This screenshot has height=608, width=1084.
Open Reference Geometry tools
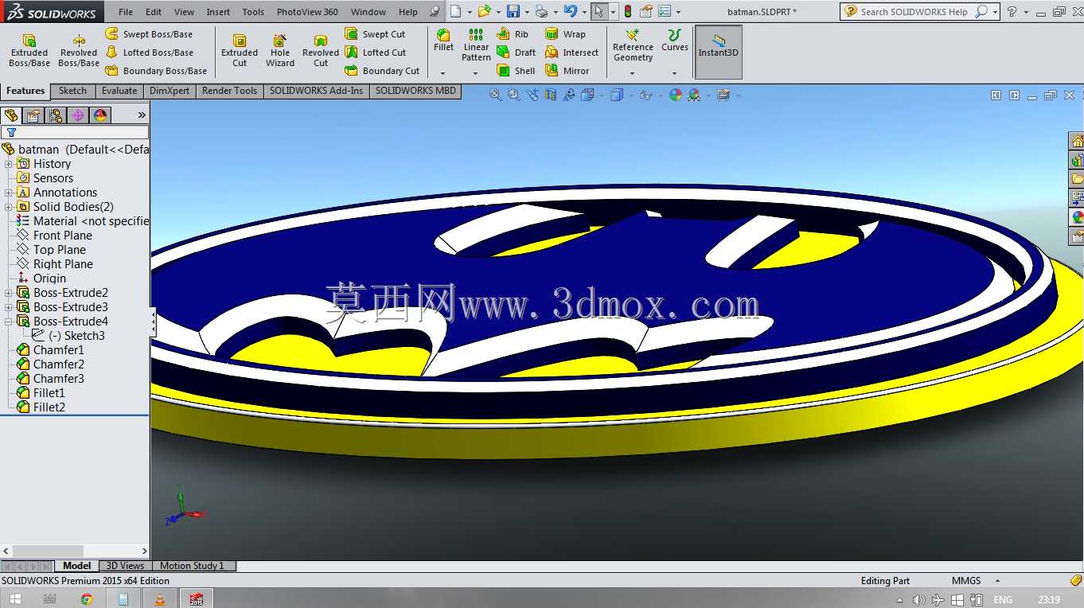coord(633,45)
